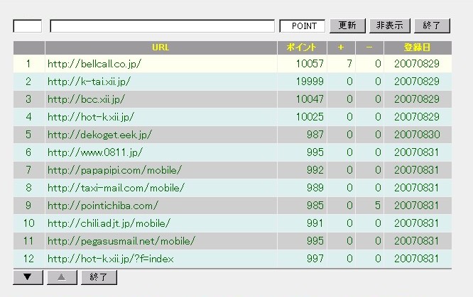Select the minus column header

click(369, 47)
